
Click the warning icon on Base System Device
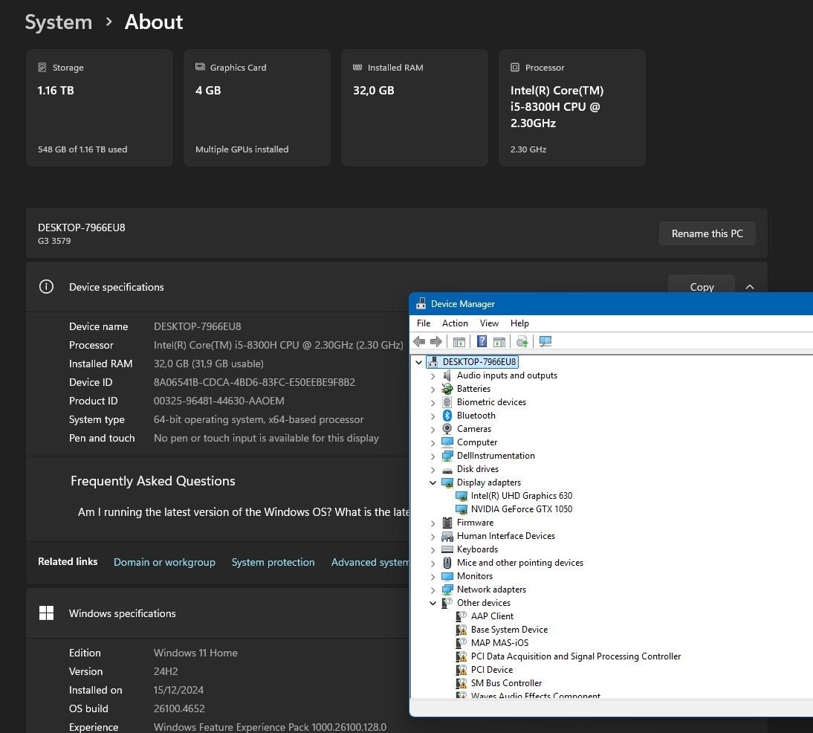461,630
